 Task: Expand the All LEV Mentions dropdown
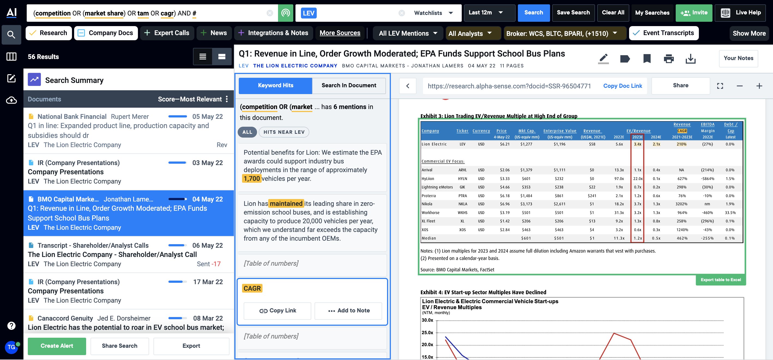(408, 33)
